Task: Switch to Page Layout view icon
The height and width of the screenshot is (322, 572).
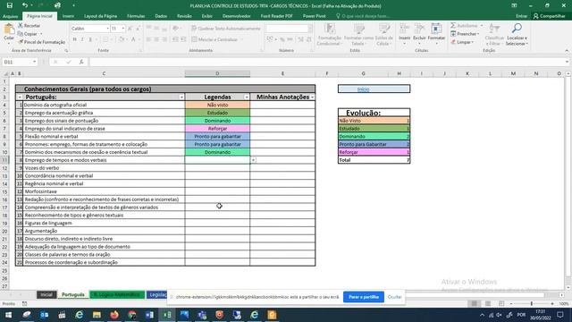Action: [488, 304]
